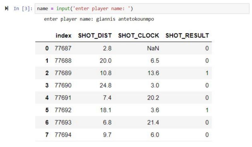Select the 24.8 SHOT_DIST cell
The height and width of the screenshot is (147, 252).
point(106,85)
